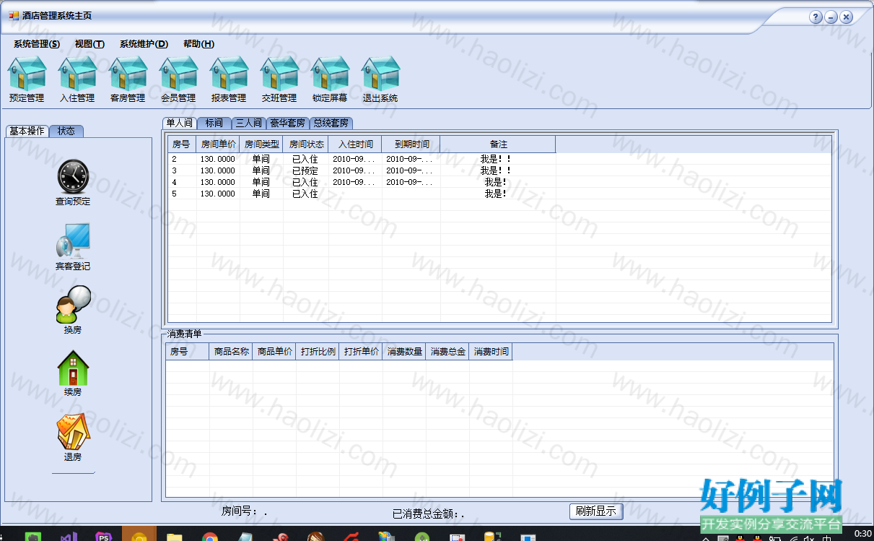This screenshot has height=541, width=874.
Task: Click the 查询预定 clock icon
Action: pos(73,176)
